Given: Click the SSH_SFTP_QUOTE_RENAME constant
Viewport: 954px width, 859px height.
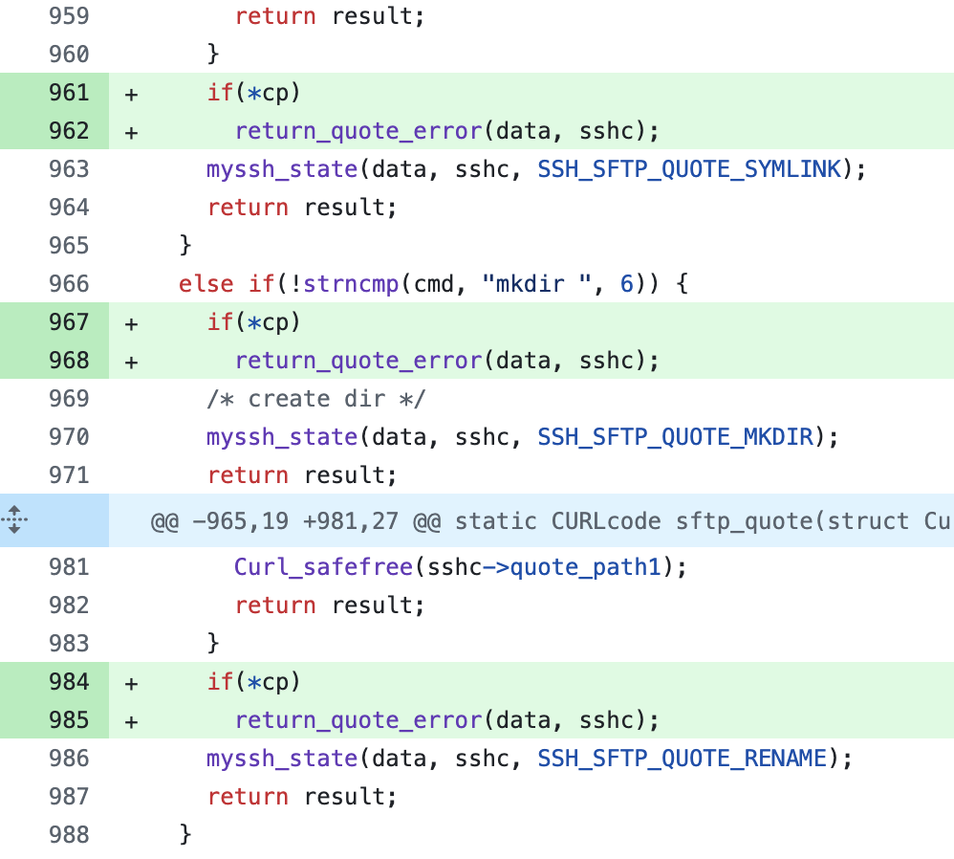Looking at the screenshot, I should pos(681,759).
